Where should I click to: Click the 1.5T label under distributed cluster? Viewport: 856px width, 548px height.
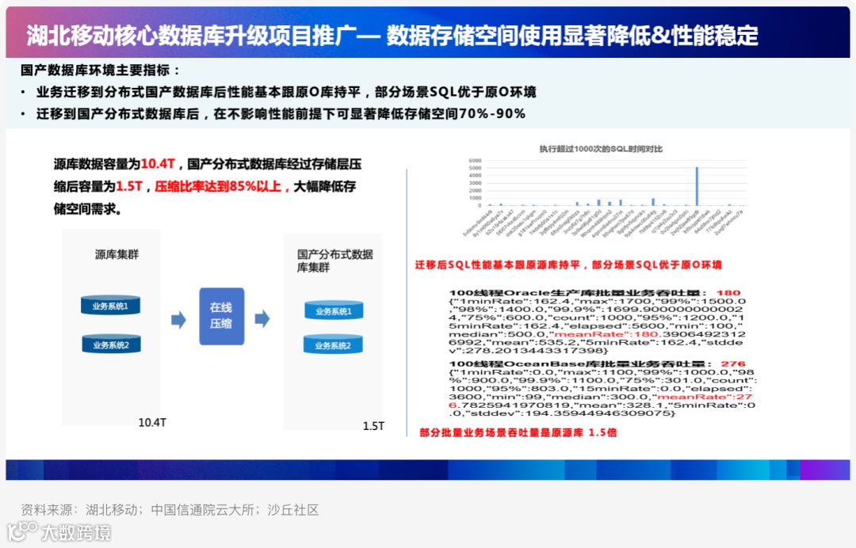click(373, 426)
